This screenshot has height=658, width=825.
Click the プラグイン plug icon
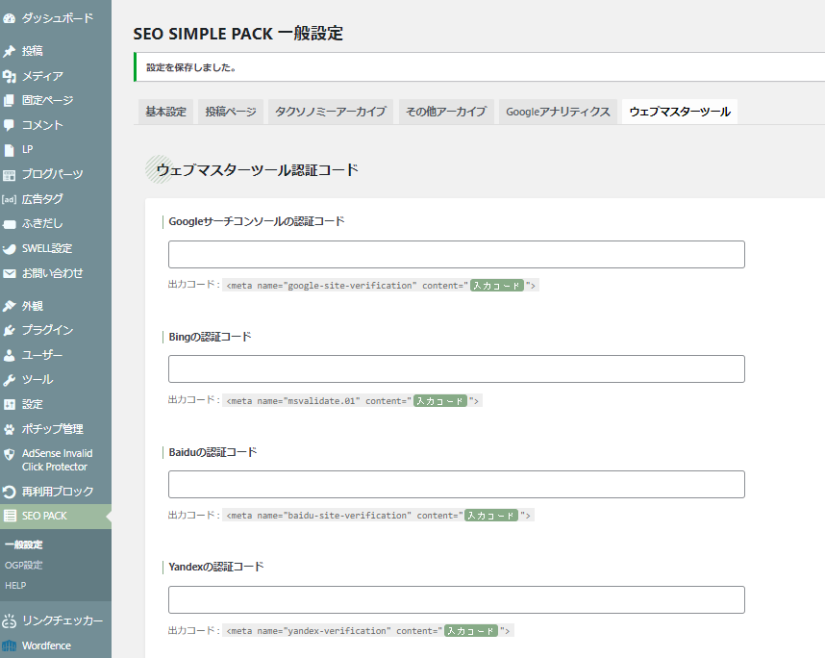[10, 330]
